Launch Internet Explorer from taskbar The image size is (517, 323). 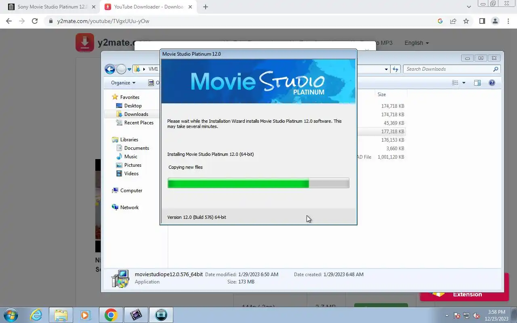[x=36, y=315]
